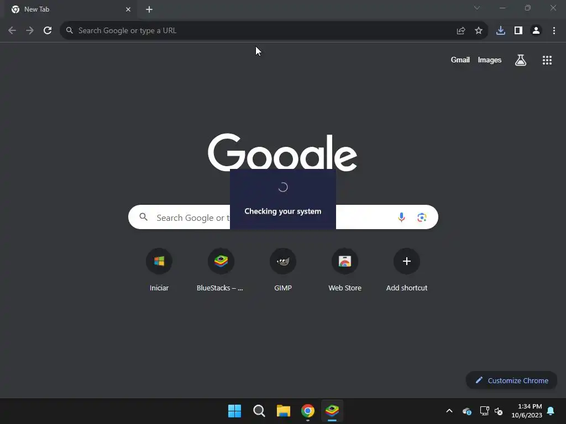566x424 pixels.
Task: Open the Google apps grid
Action: click(x=547, y=60)
